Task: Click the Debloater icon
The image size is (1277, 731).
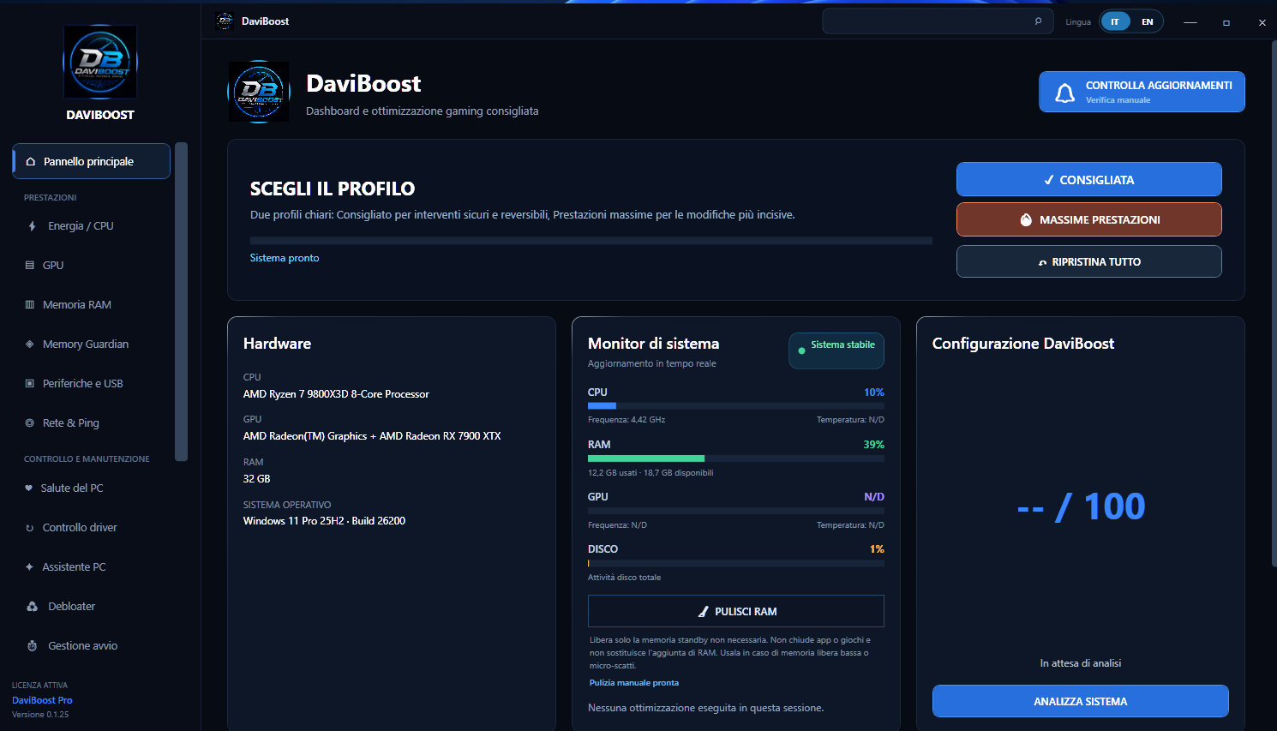Action: point(33,607)
